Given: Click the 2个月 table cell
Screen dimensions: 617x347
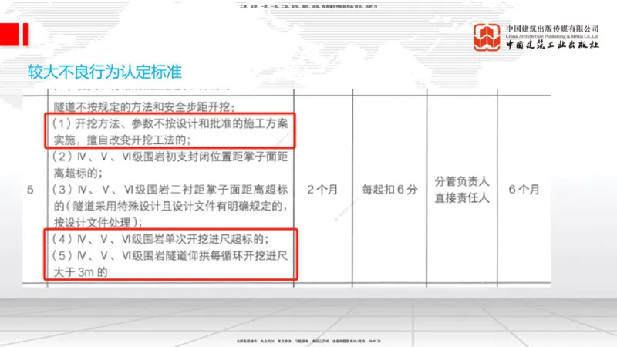Looking at the screenshot, I should click(x=322, y=190).
